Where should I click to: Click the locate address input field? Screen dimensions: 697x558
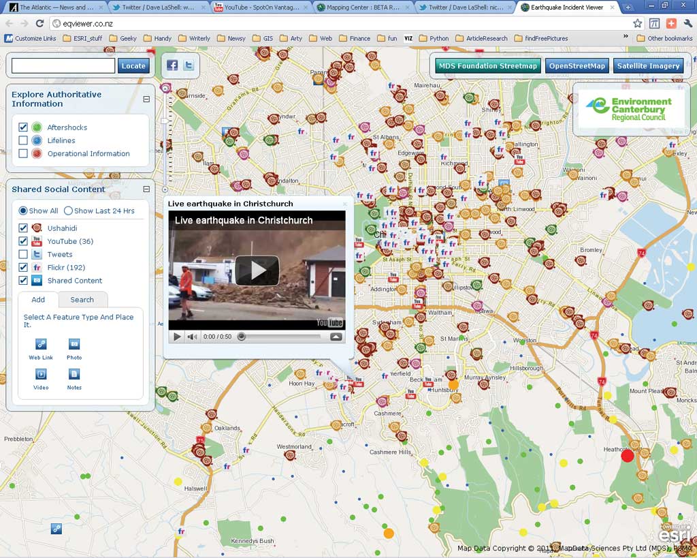[x=63, y=66]
